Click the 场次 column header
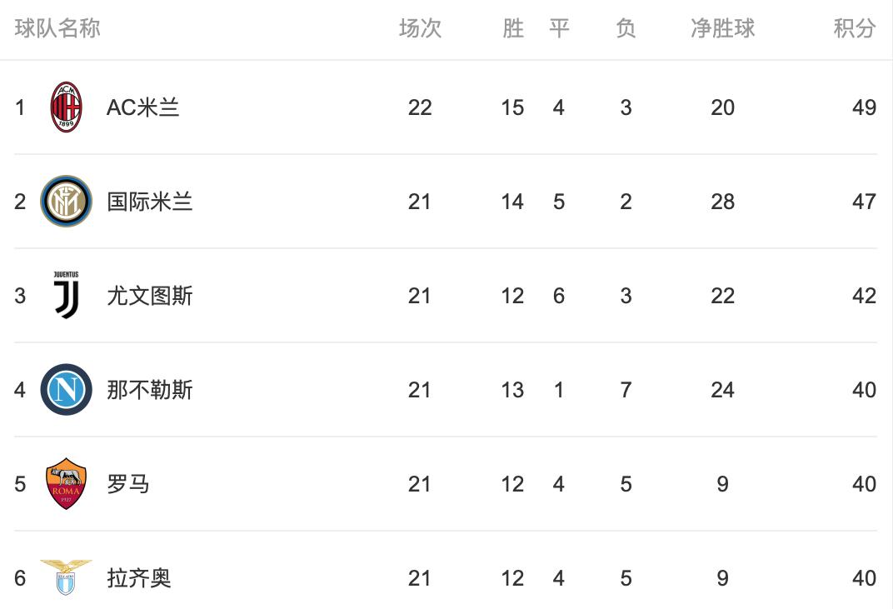This screenshot has height=609, width=893. (420, 29)
